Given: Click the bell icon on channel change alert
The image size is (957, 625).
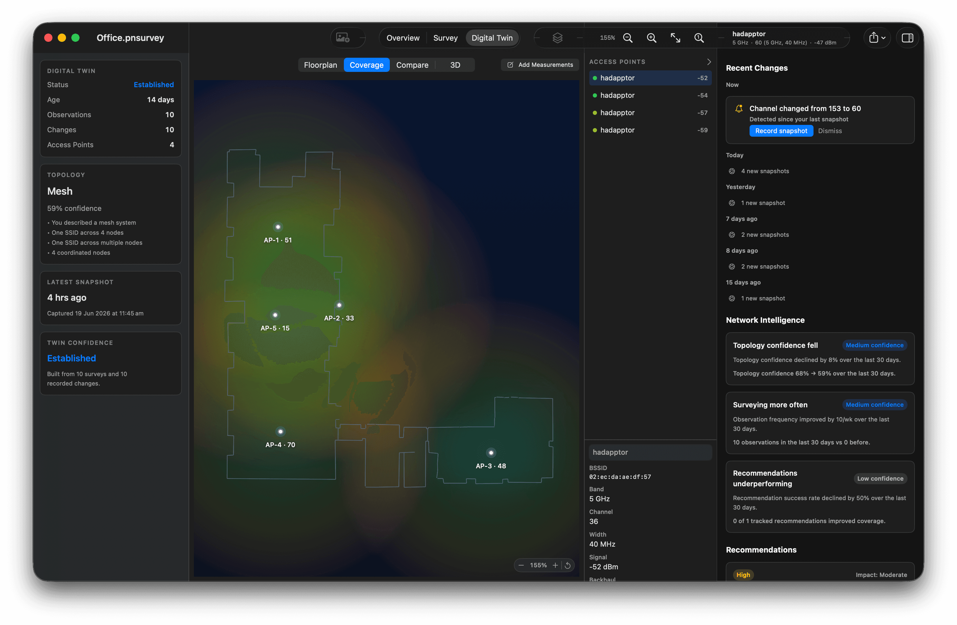Looking at the screenshot, I should click(739, 108).
